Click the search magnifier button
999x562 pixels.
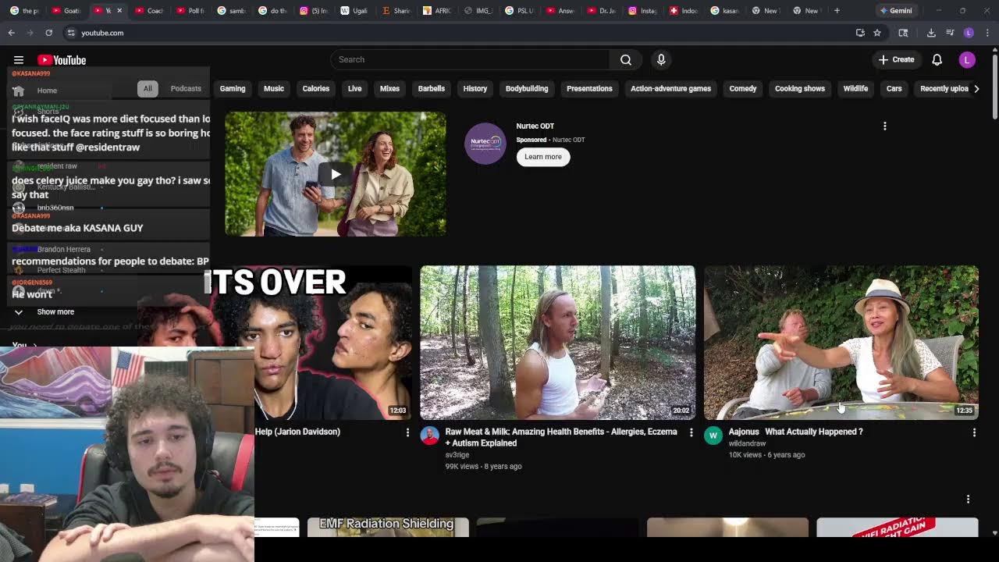pos(626,59)
